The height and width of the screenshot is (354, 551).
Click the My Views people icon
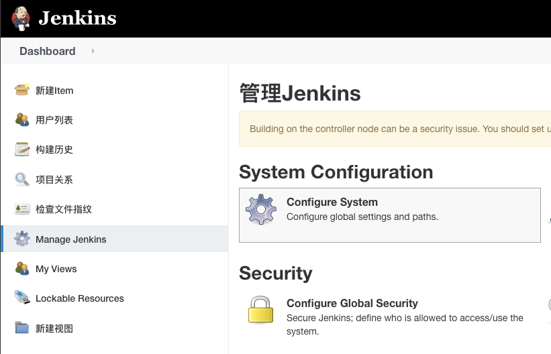point(21,268)
